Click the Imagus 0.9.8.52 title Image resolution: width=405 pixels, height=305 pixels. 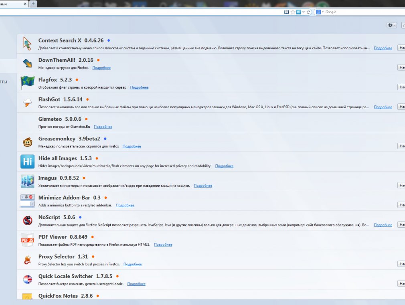click(x=59, y=178)
